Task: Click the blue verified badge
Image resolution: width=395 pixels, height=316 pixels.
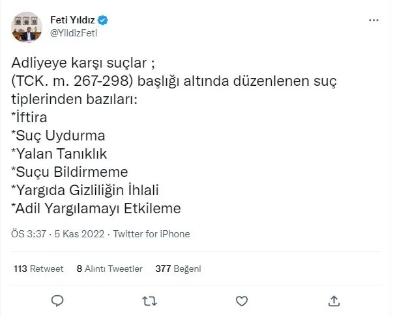Action: click(x=102, y=21)
